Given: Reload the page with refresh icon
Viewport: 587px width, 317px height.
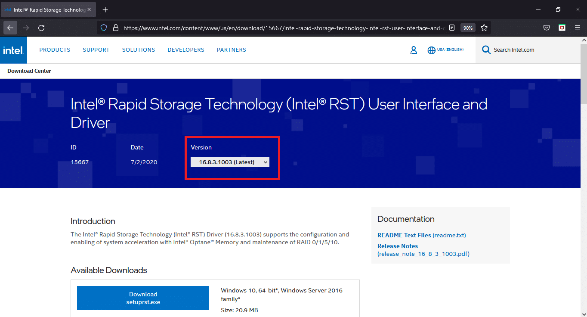Looking at the screenshot, I should (41, 28).
